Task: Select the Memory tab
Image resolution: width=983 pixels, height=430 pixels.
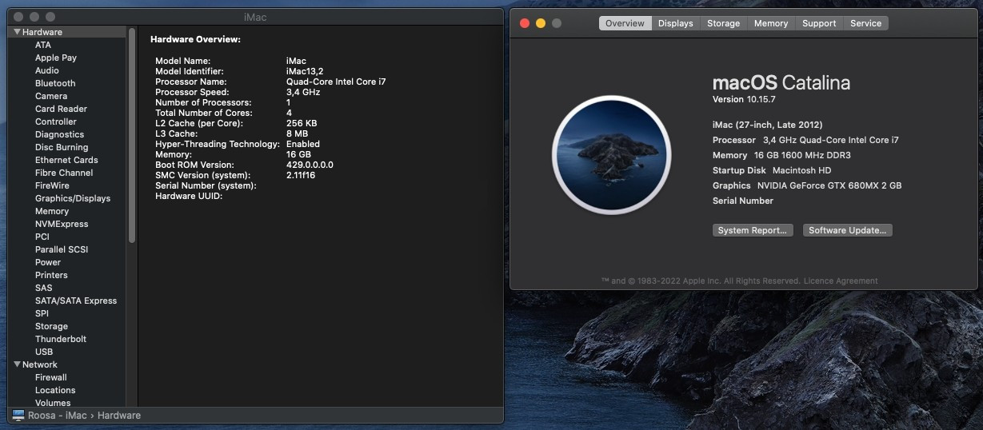Action: click(771, 23)
